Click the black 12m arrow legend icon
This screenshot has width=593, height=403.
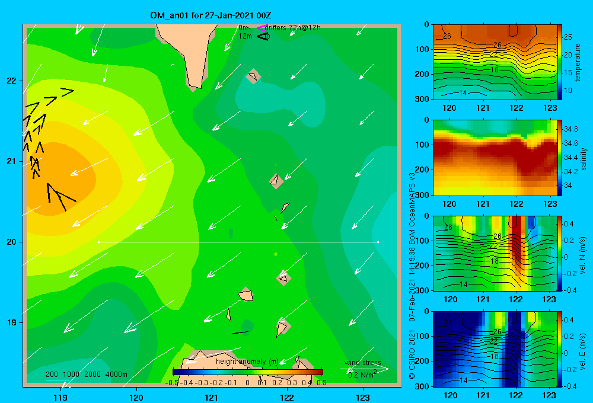pyautogui.click(x=263, y=36)
